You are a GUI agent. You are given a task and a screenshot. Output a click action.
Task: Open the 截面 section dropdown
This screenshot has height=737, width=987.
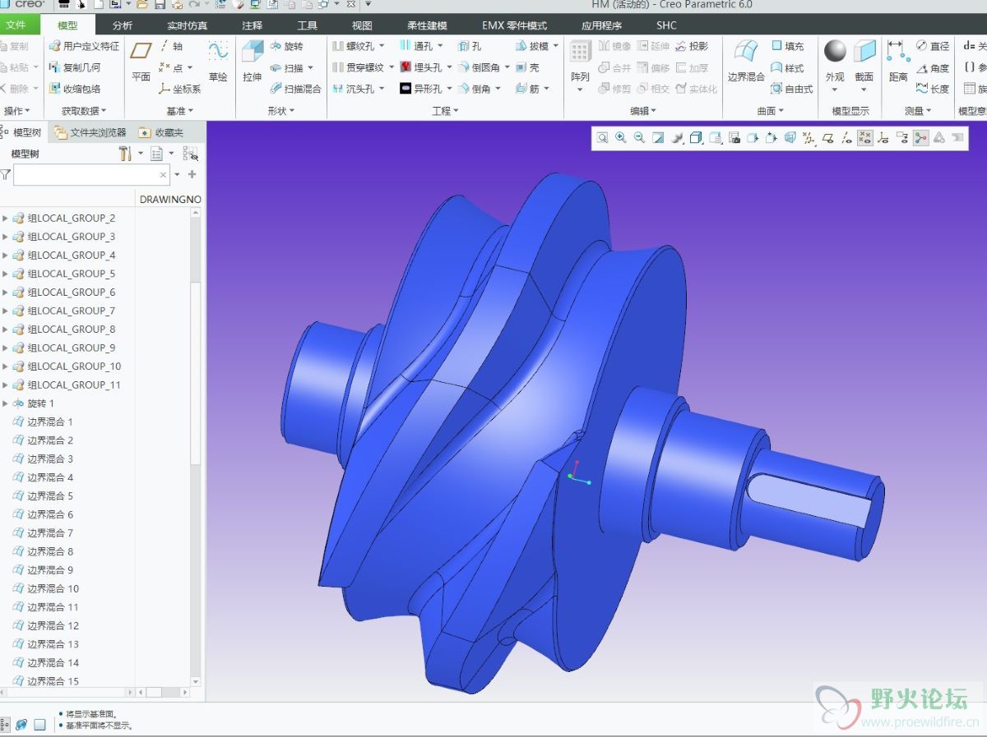tap(864, 89)
